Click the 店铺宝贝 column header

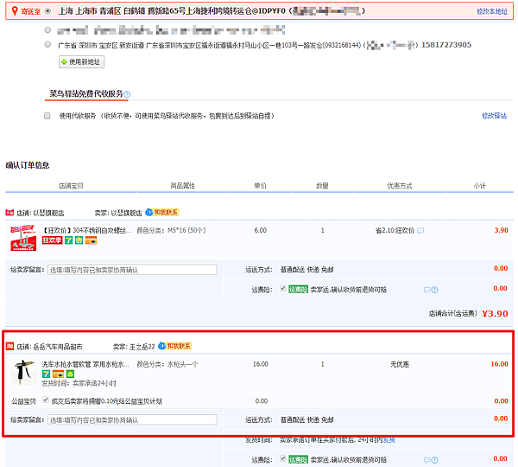pyautogui.click(x=71, y=186)
